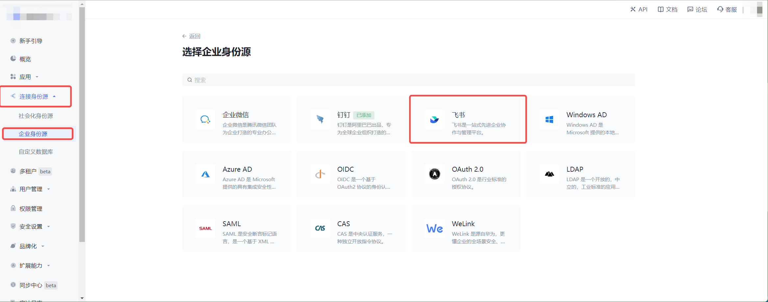The image size is (768, 302).
Task: Click the Azure AD triangle icon
Action: tap(205, 174)
